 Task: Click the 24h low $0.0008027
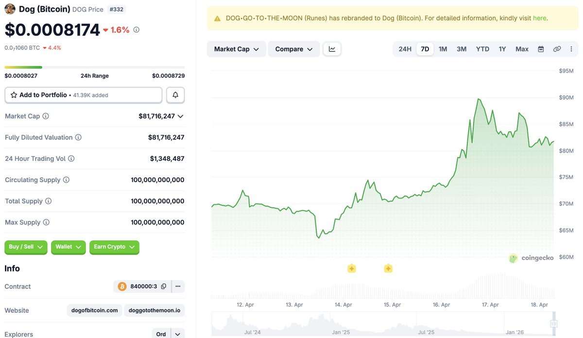21,76
